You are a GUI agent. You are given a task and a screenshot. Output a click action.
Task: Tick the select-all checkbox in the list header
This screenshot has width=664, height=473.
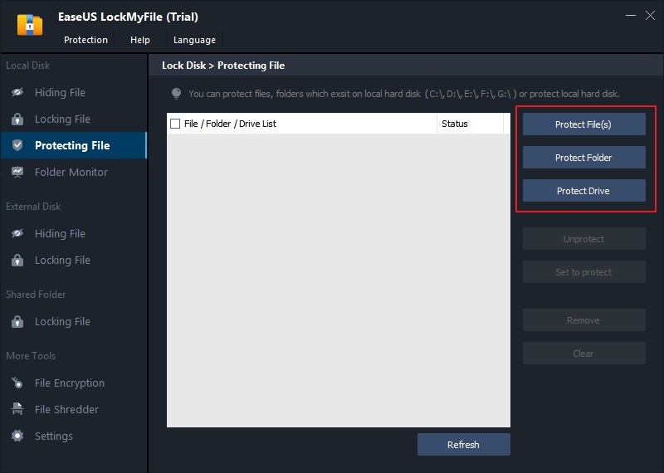click(175, 124)
